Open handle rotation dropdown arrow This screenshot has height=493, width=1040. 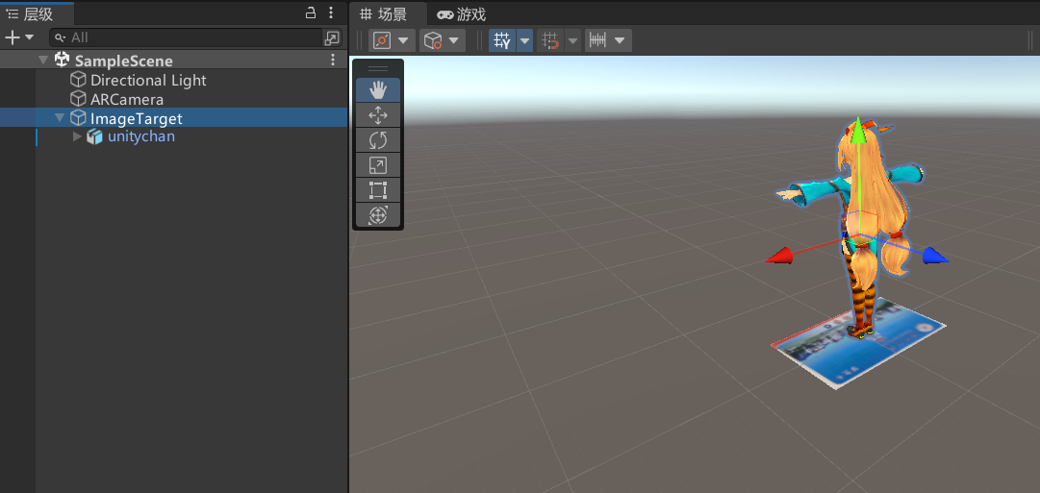pyautogui.click(x=454, y=40)
